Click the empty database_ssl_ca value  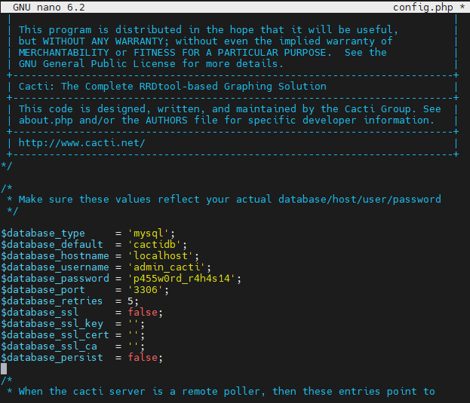tap(133, 347)
